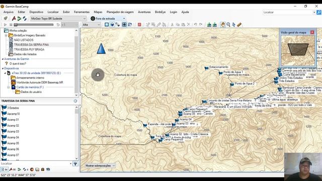Toggle the tracks filter showing 4
322x181 pixels.
(x=26, y=169)
